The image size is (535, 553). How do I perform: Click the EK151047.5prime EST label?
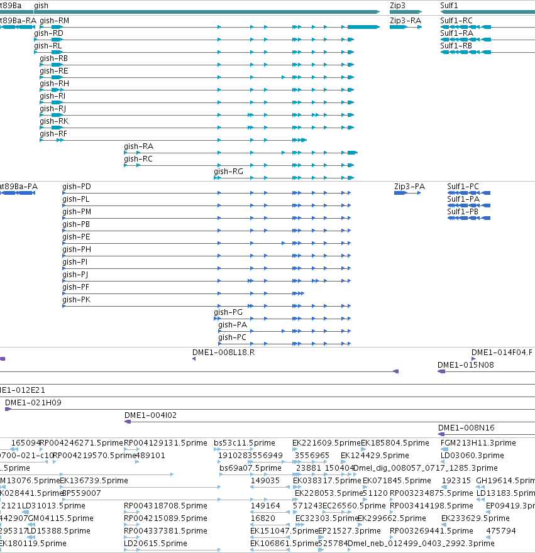pyautogui.click(x=284, y=531)
